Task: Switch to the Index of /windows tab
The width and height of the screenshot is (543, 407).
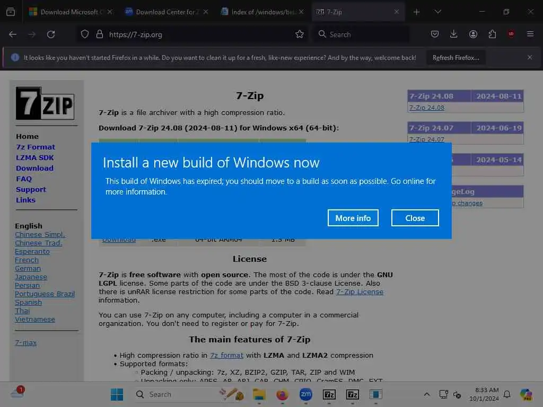Action: tap(262, 12)
